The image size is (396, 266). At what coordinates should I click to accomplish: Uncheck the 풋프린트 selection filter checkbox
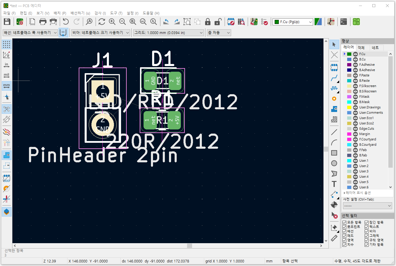click(345, 227)
